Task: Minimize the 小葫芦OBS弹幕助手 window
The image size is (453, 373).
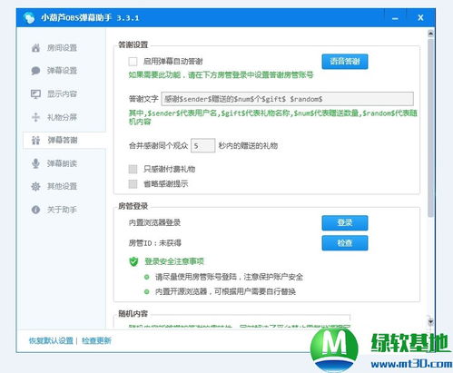Action: 395,18
